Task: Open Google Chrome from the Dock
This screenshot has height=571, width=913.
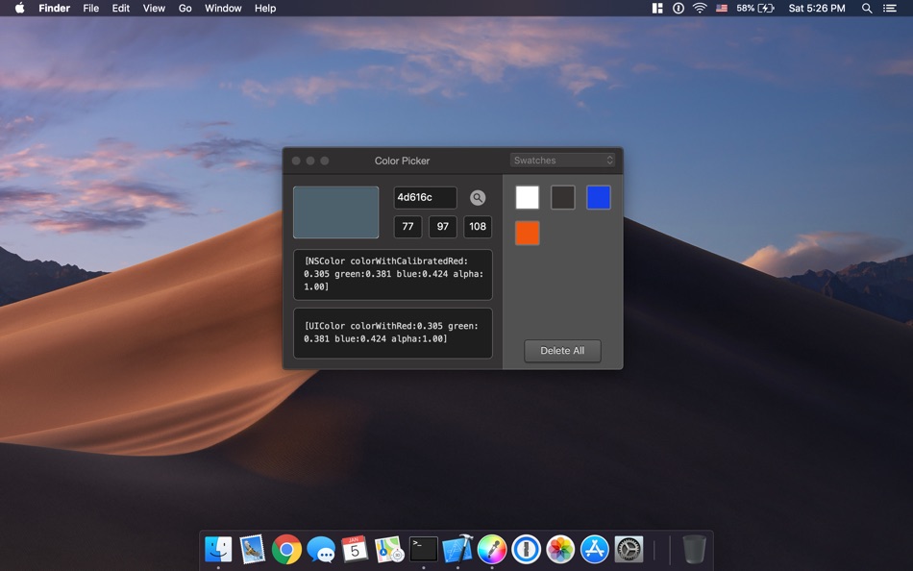Action: pos(286,549)
